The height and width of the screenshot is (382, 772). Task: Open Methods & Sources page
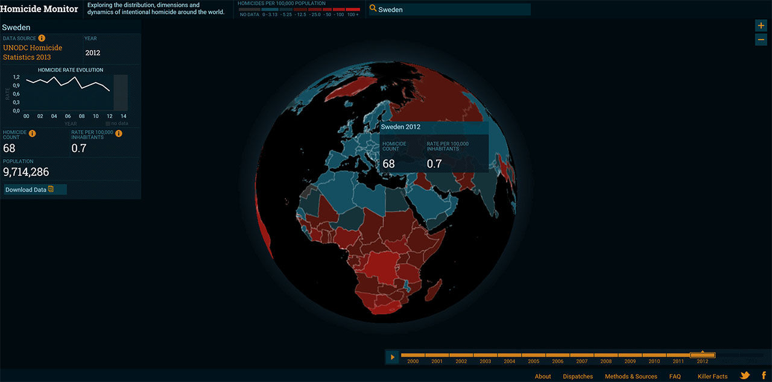pos(631,376)
